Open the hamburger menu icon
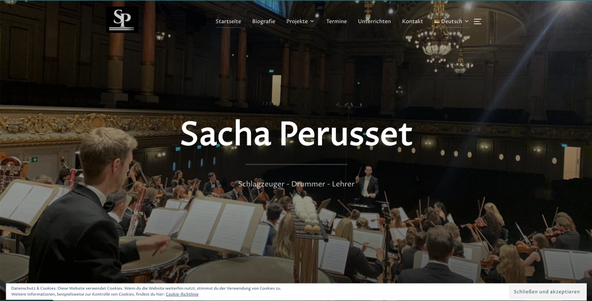The width and height of the screenshot is (592, 301). click(477, 21)
